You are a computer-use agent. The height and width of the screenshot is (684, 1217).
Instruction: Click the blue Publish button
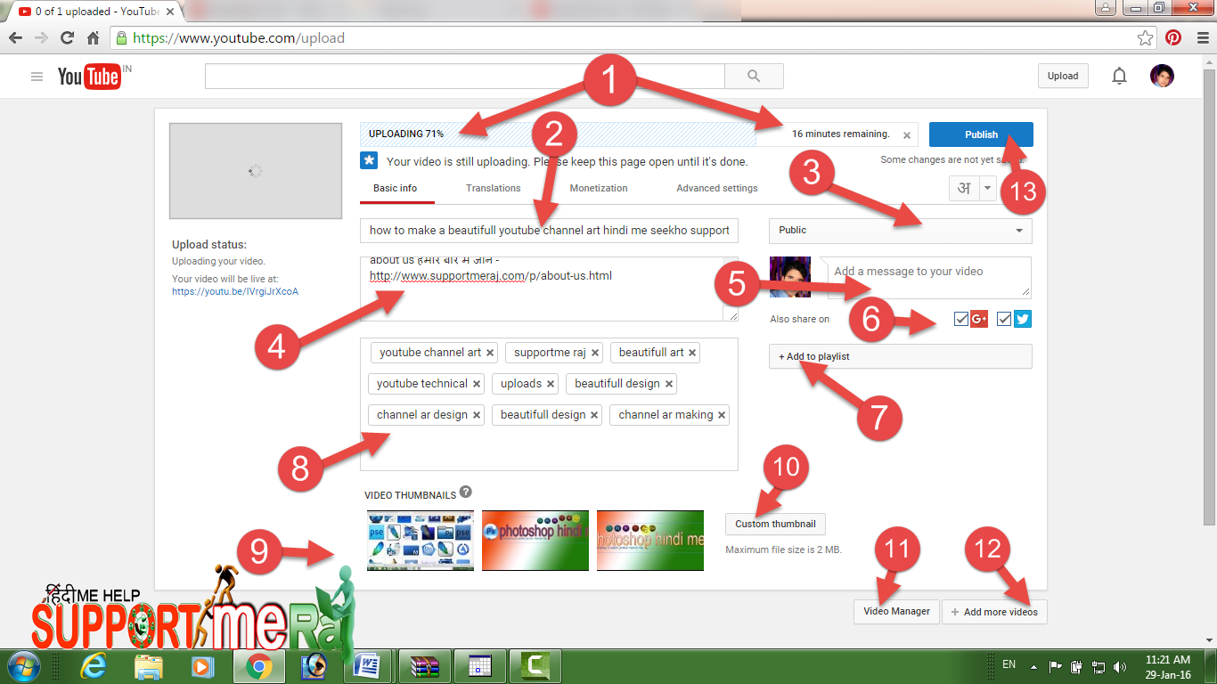coord(981,134)
